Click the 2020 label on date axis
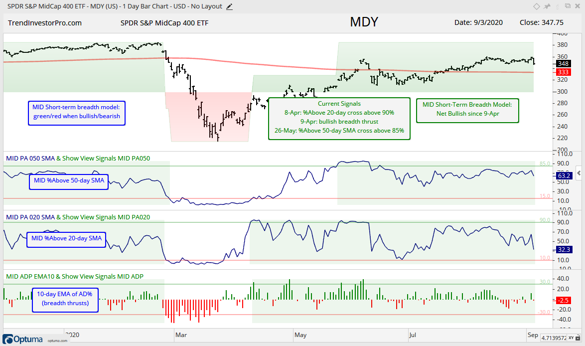Screen dimensions: 585x346 click(x=72, y=335)
